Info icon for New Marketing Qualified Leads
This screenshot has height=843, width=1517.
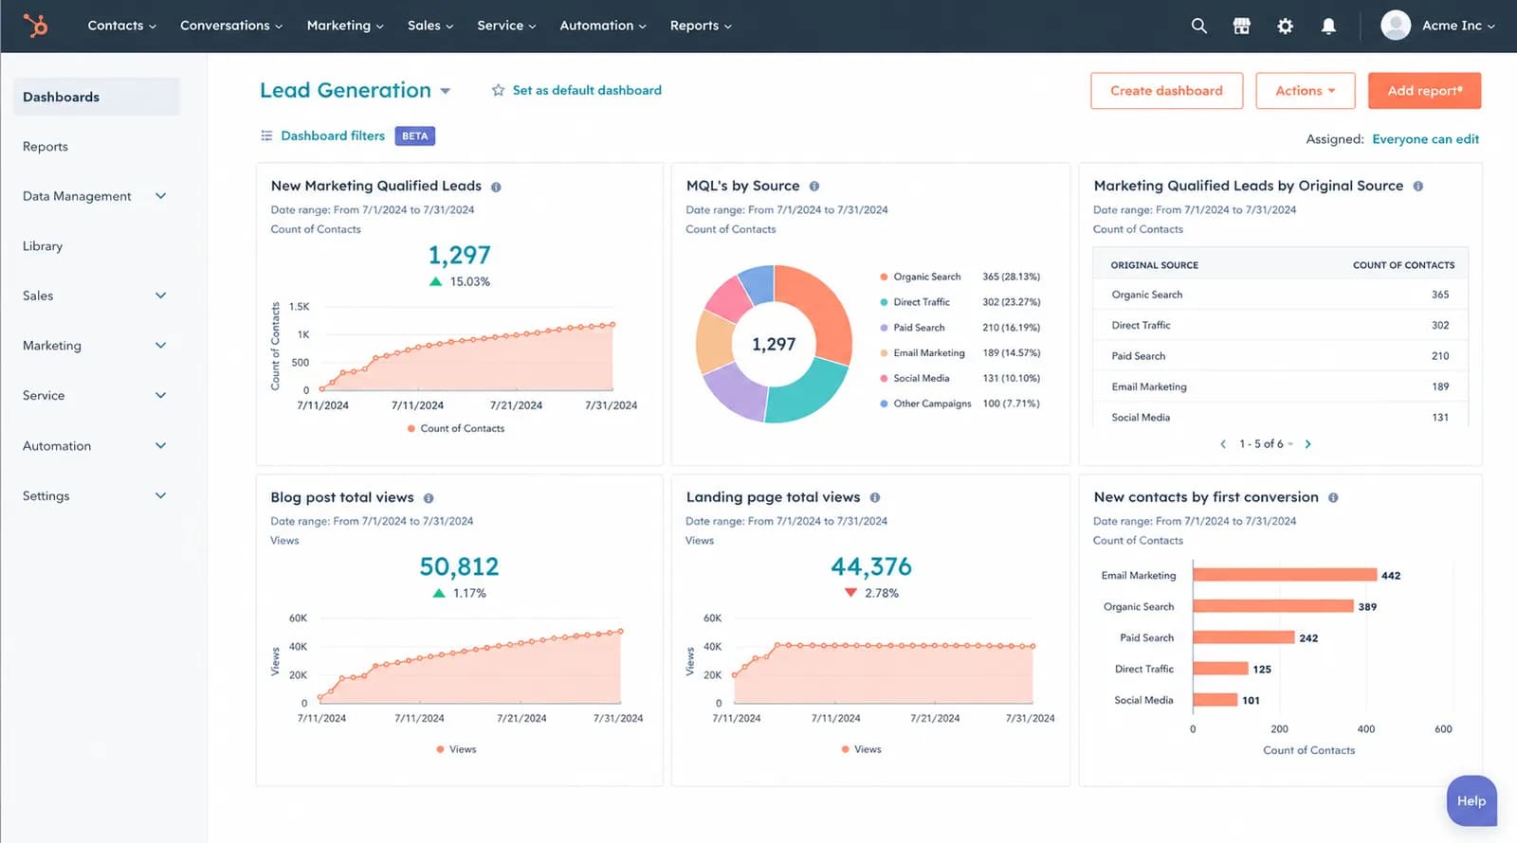(496, 187)
